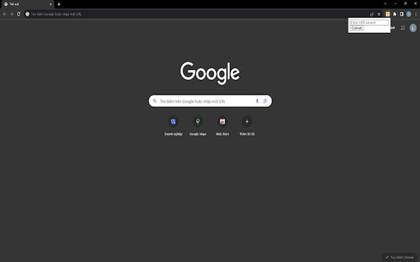Open the Doanh nghiệp shortcut

click(x=173, y=126)
